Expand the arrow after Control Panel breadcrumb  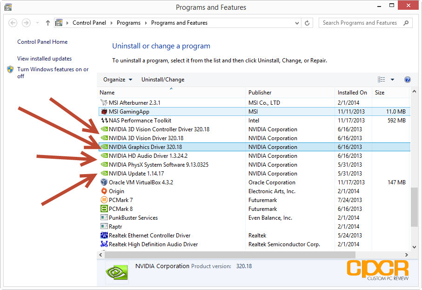click(111, 23)
